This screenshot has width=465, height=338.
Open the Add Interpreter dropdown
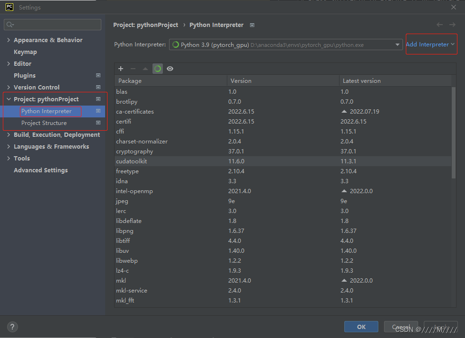430,44
